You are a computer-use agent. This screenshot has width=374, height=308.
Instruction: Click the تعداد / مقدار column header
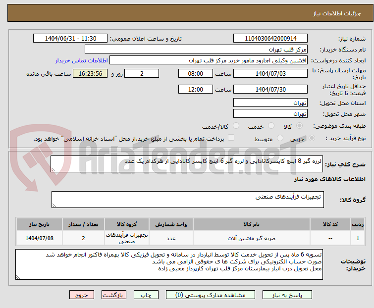pos(83,224)
